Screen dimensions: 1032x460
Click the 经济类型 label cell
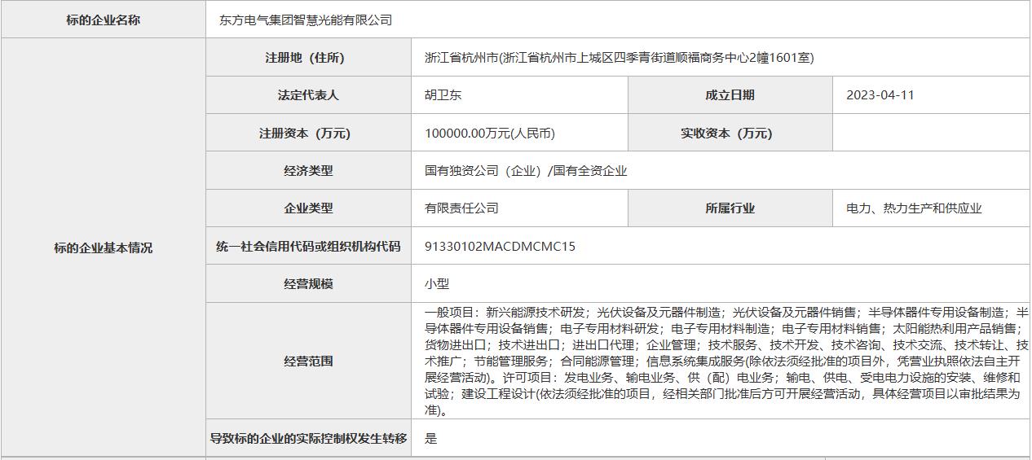[308, 170]
